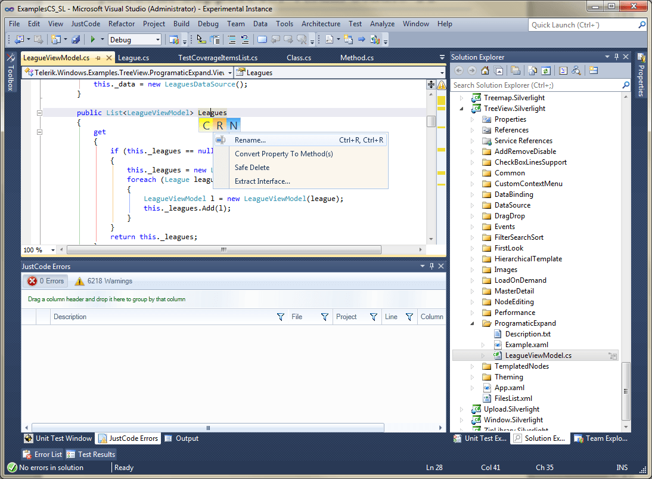Toggle the 0 Errors filter button

tap(45, 281)
